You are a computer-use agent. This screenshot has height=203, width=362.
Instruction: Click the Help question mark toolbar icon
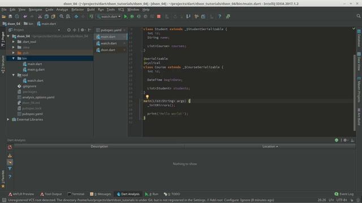[219, 16]
